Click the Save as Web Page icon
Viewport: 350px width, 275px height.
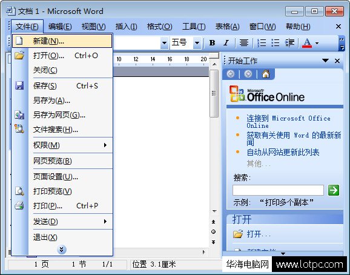[19, 114]
